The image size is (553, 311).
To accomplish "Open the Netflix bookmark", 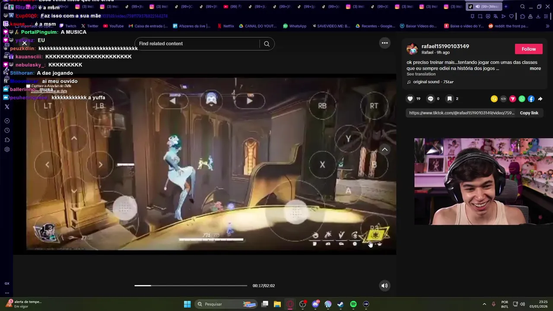I will (226, 26).
